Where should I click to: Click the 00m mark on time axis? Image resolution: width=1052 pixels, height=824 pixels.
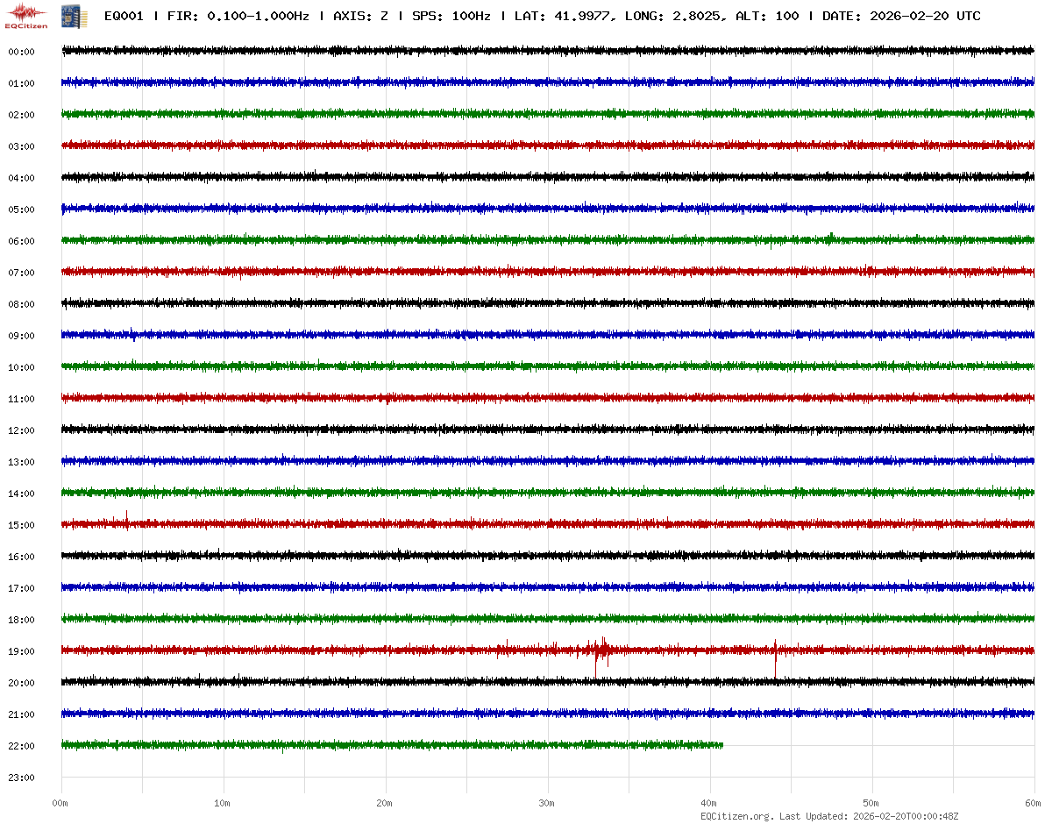60,803
